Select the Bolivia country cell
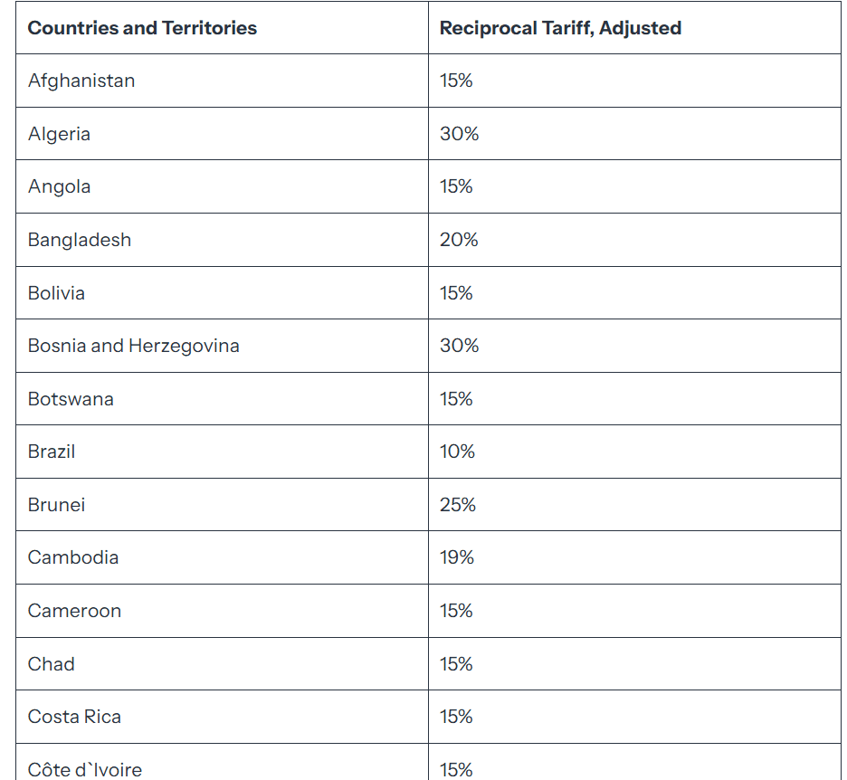 [x=56, y=293]
